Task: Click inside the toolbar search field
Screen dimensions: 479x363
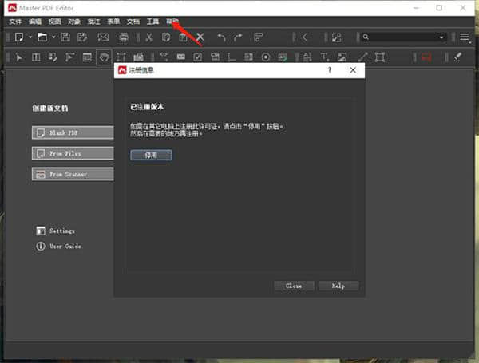Action: pyautogui.click(x=399, y=37)
